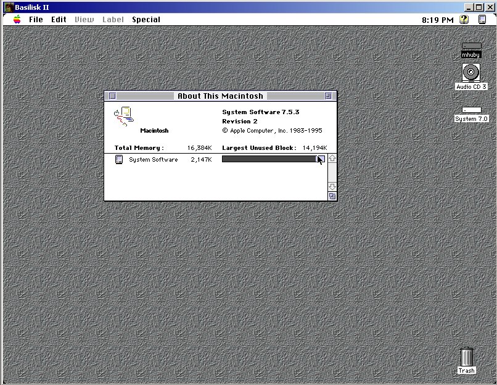Viewport: 497px width, 385px height.
Task: Select the System Software icon in memory list
Action: pyautogui.click(x=119, y=160)
